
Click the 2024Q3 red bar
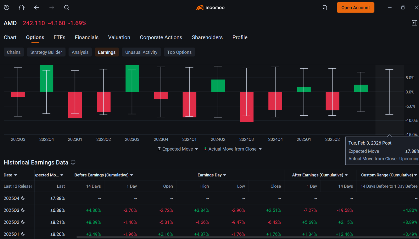pyautogui.click(x=246, y=107)
